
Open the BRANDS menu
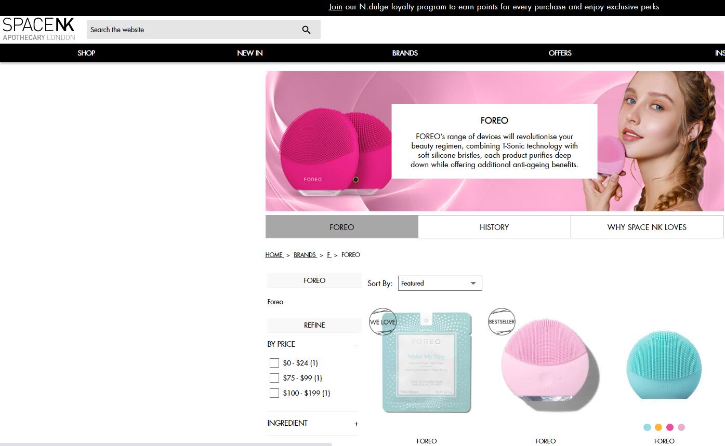click(405, 53)
